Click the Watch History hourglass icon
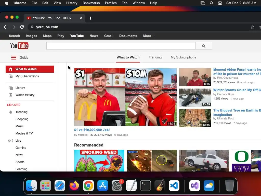 click(x=11, y=95)
